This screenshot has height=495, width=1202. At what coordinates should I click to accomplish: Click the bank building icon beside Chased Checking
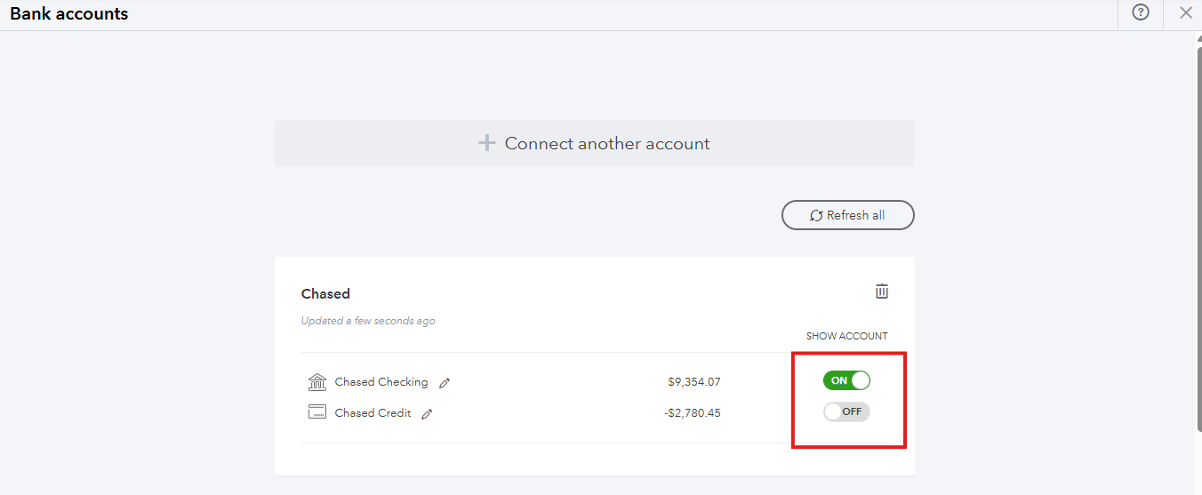point(317,382)
